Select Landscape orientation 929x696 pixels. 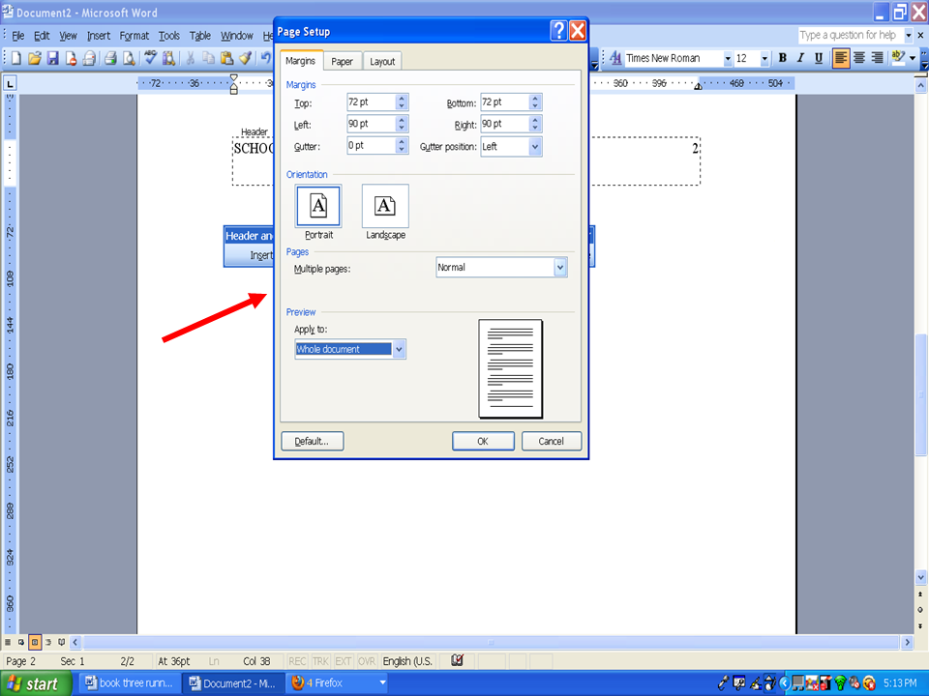coord(385,206)
